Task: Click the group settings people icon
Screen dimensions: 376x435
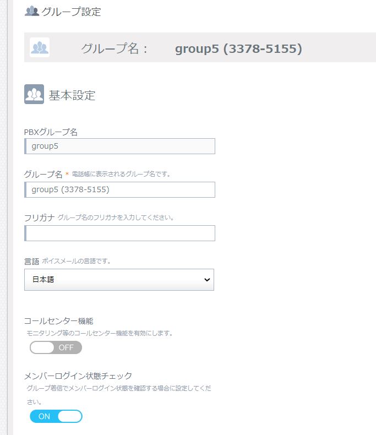Action: [32, 11]
